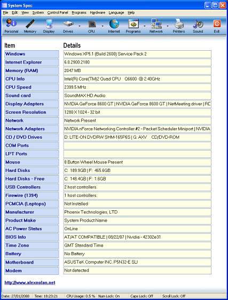The image size is (228, 300).
Task: Open the Drives toolbar icon
Action: coord(68,26)
